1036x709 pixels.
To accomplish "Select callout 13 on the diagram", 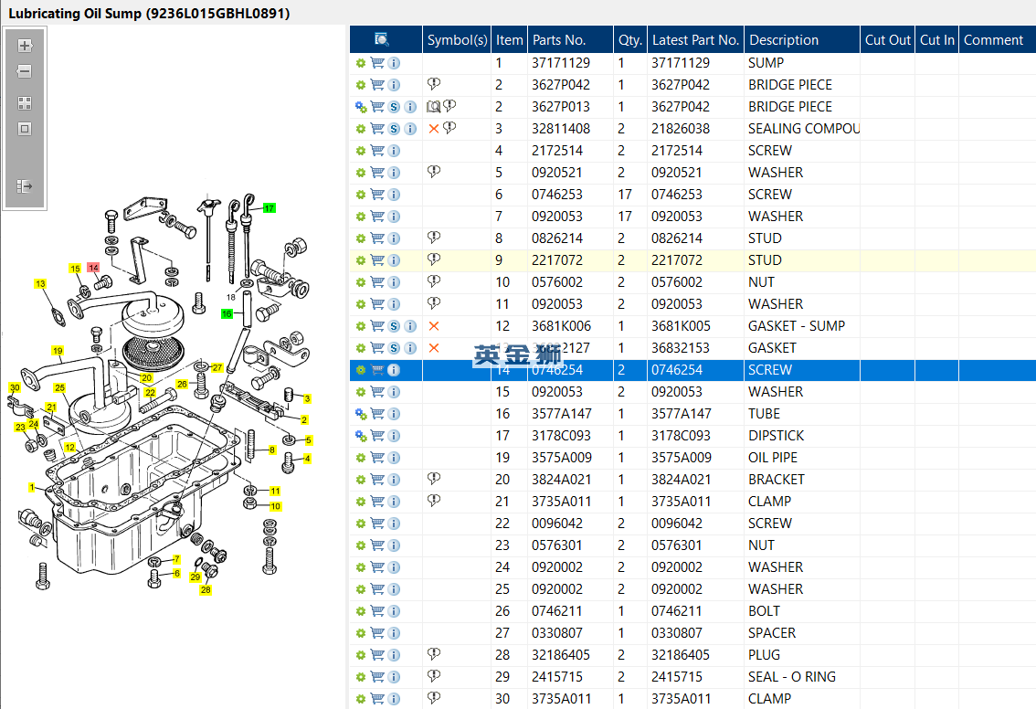I will click(x=40, y=283).
